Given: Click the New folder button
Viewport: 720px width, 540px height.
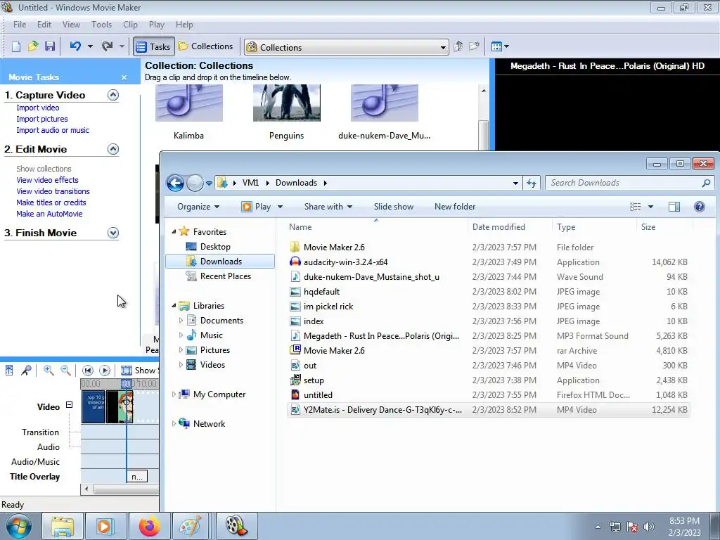Looking at the screenshot, I should click(x=455, y=207).
